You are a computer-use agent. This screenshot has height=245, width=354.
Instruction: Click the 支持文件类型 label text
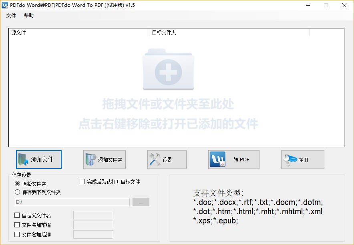(x=218, y=193)
